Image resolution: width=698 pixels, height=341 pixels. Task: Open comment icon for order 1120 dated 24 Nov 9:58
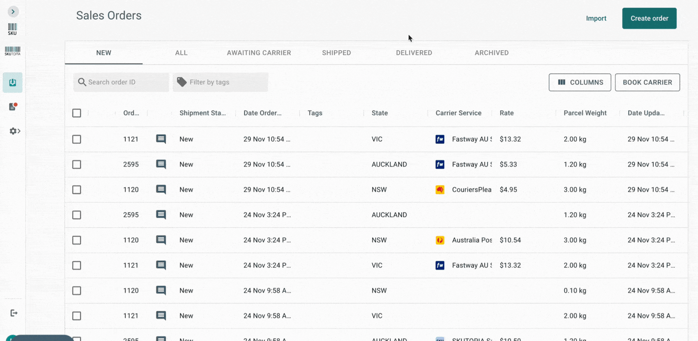[161, 290]
